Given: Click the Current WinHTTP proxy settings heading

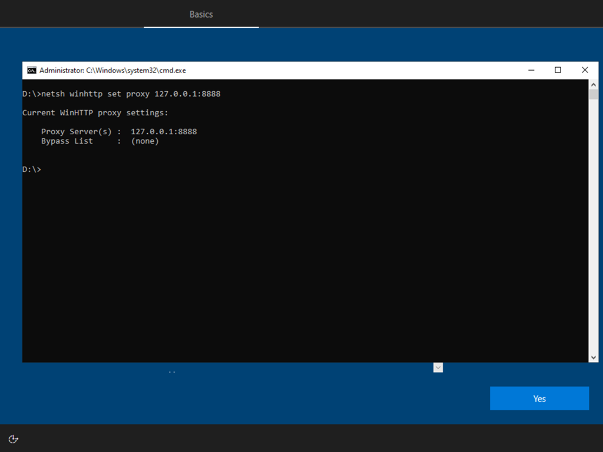Looking at the screenshot, I should pos(95,113).
